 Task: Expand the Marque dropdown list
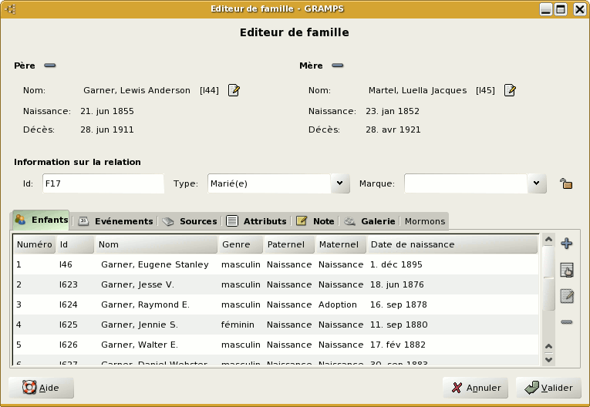(537, 183)
